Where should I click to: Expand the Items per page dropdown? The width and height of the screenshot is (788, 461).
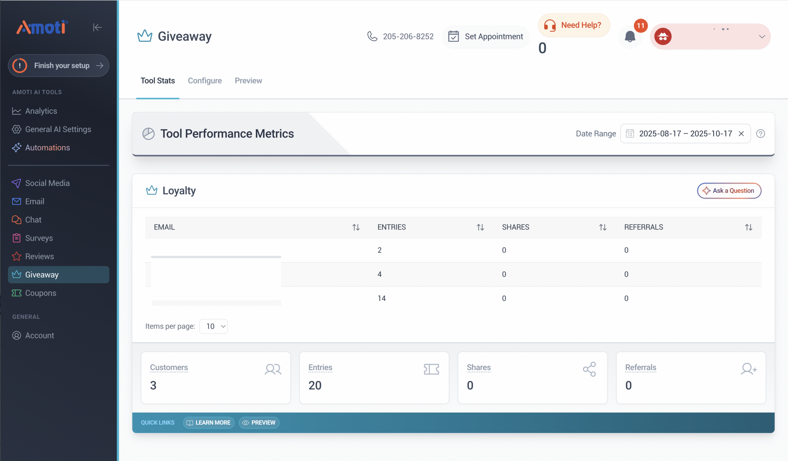214,326
